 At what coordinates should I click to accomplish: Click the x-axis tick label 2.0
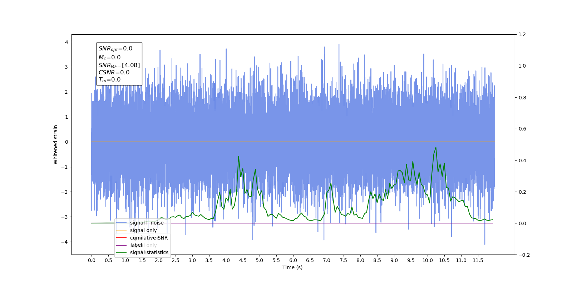click(159, 260)
